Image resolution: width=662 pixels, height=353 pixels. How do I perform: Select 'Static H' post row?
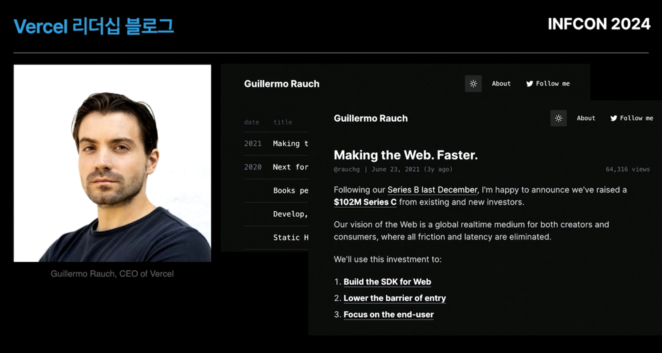[276, 238]
